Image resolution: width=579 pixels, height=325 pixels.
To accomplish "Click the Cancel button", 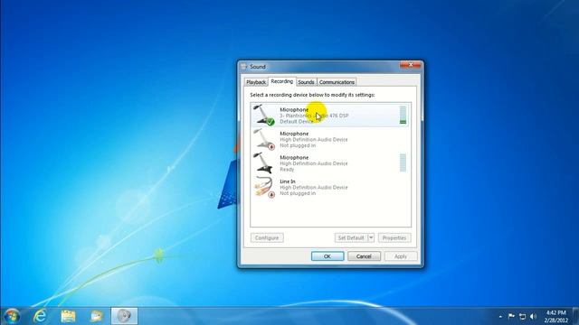I will (364, 256).
